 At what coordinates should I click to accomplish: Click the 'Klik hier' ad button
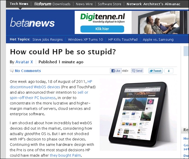tap(102, 29)
